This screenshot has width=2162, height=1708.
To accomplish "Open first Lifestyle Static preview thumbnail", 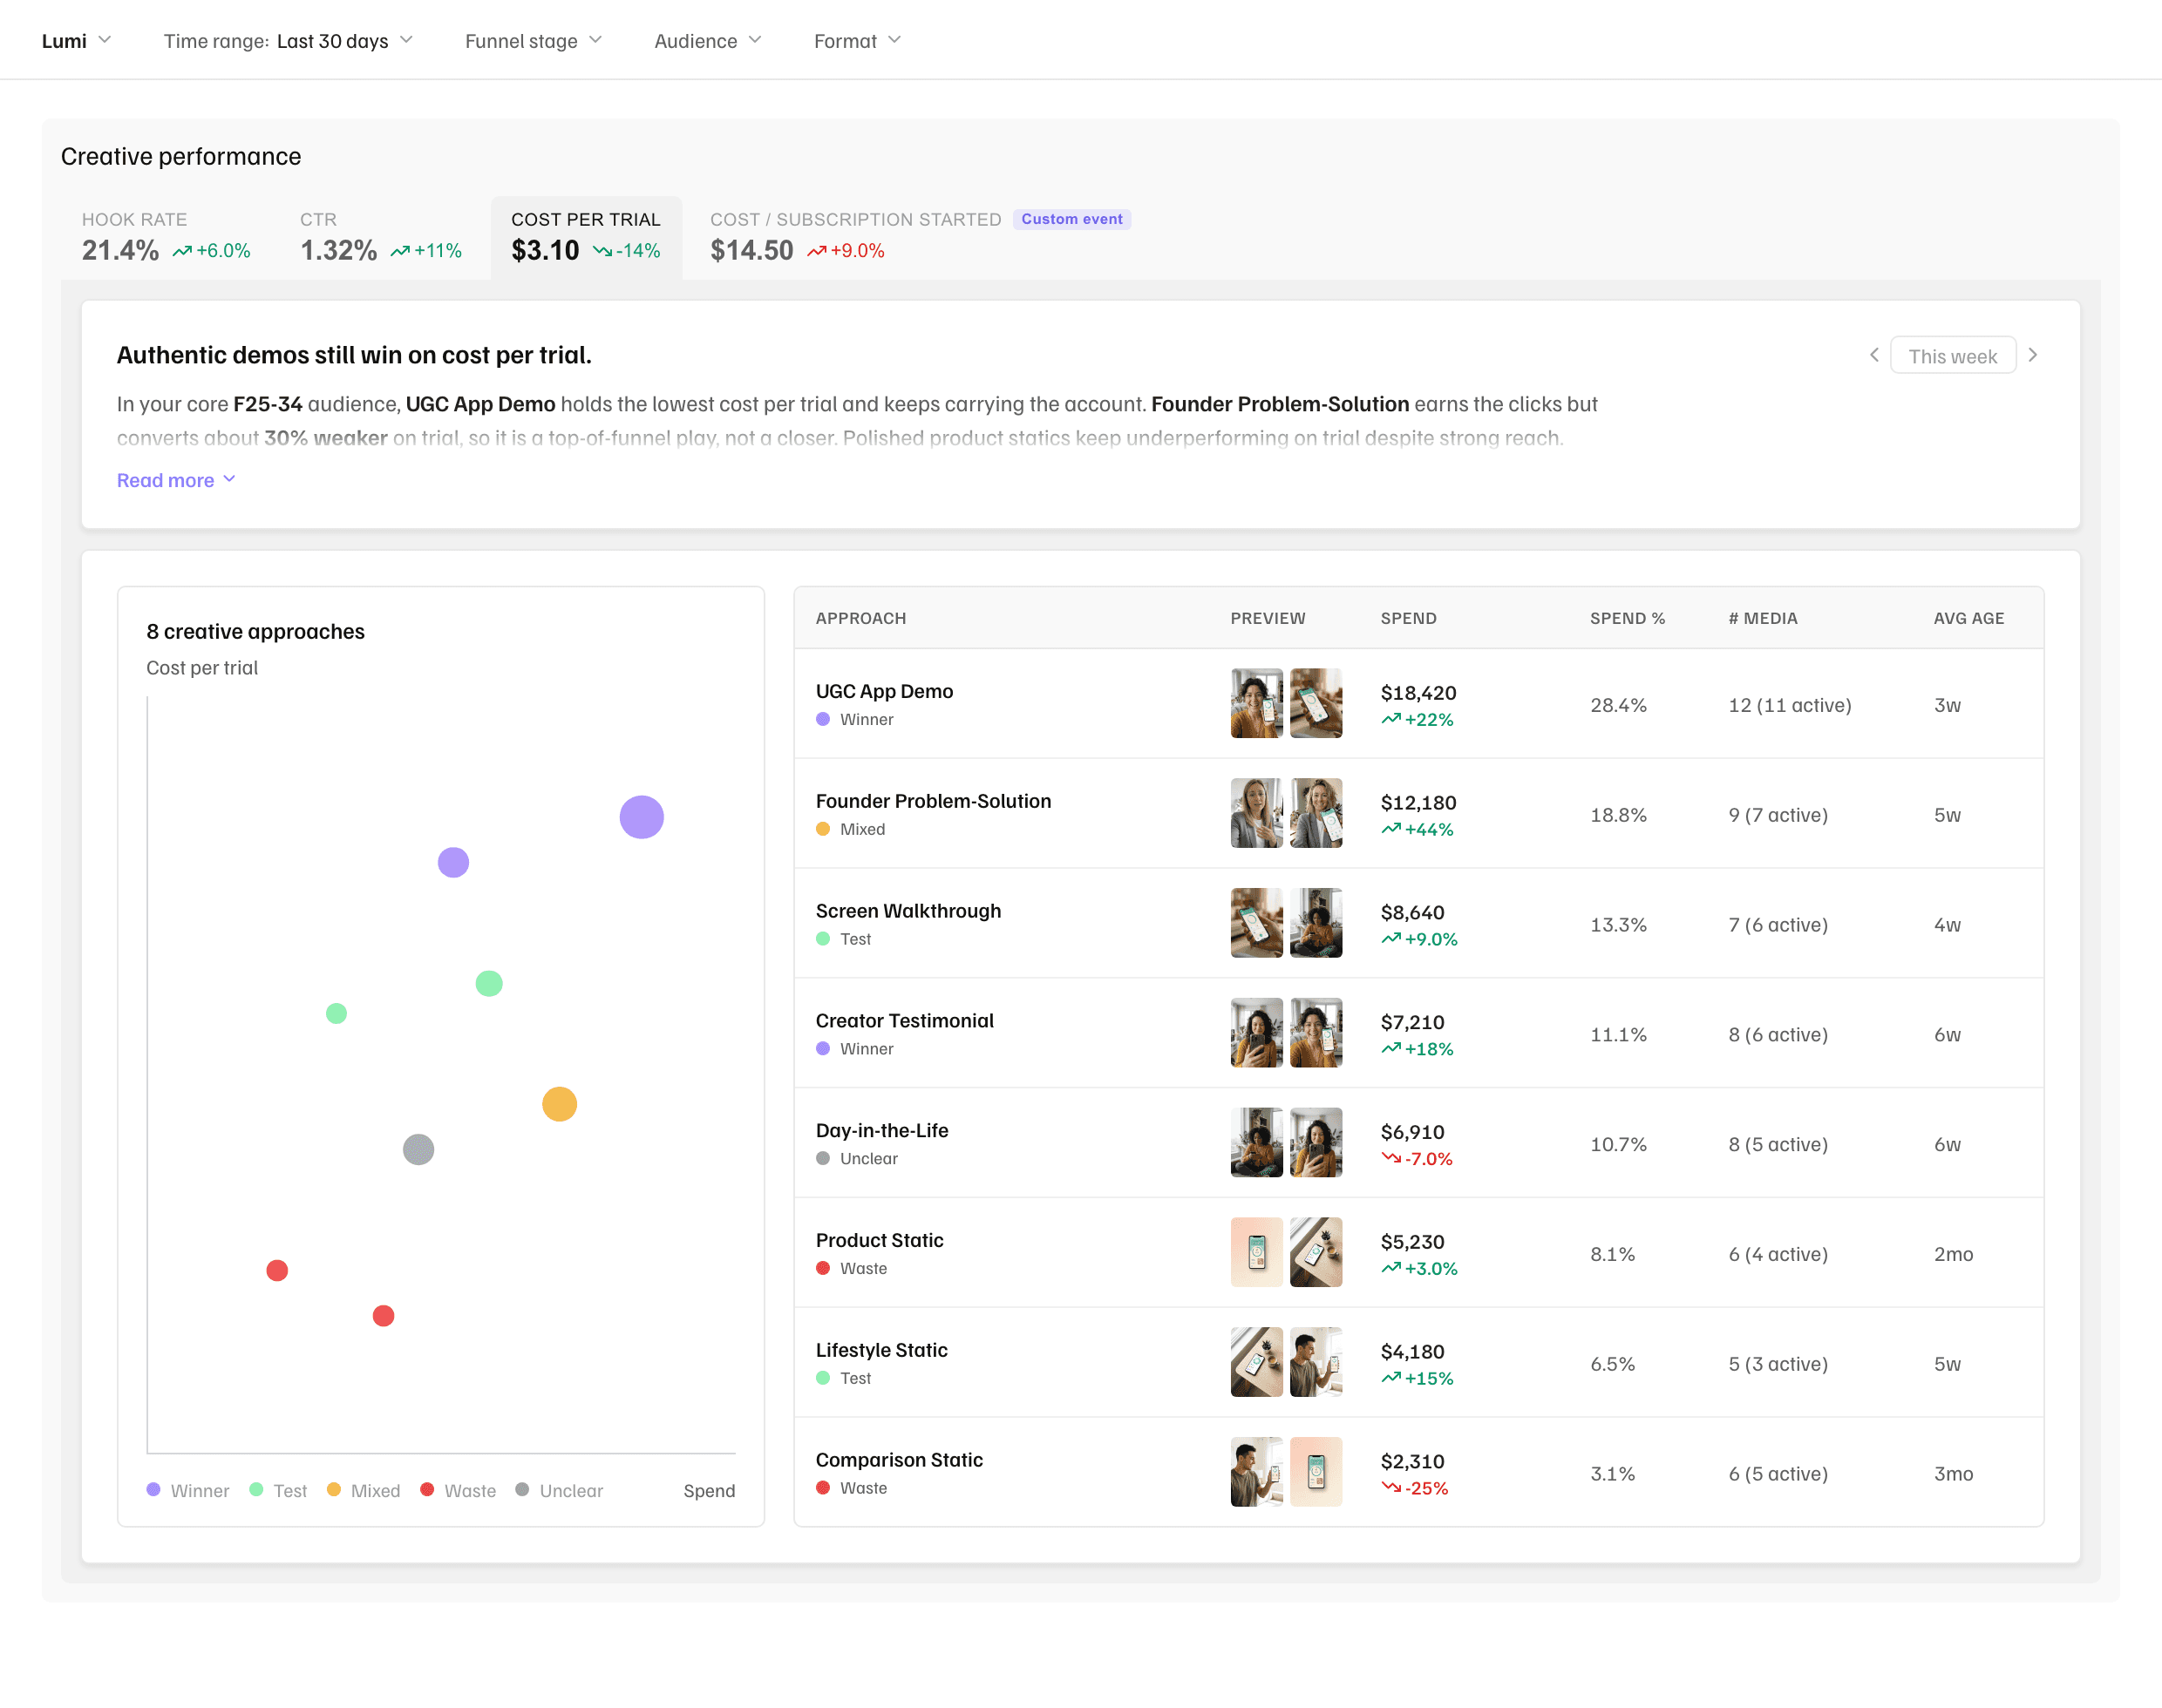I will (1256, 1363).
